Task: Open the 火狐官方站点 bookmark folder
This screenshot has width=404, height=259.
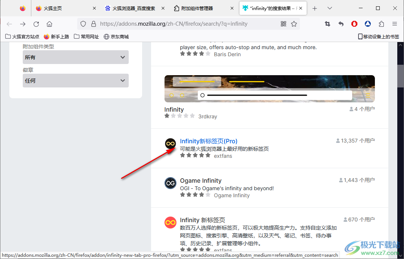Action: (22, 37)
